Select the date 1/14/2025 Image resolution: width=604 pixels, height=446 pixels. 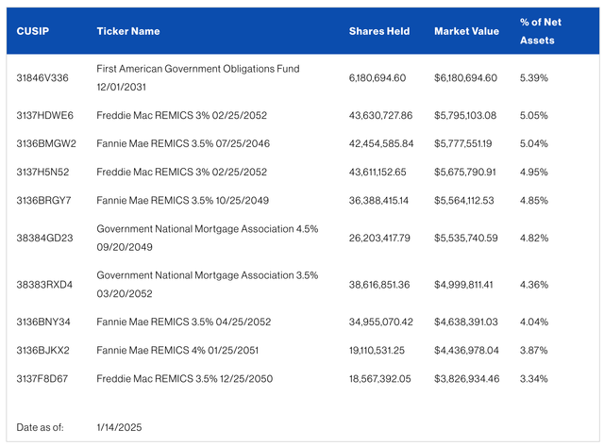119,427
